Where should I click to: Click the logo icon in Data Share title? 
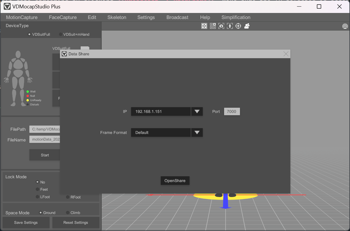(x=64, y=54)
